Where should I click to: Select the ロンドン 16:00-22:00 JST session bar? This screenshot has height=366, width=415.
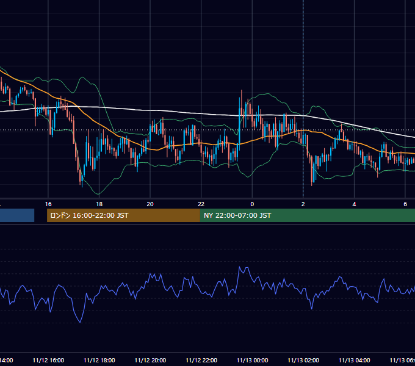pyautogui.click(x=124, y=215)
